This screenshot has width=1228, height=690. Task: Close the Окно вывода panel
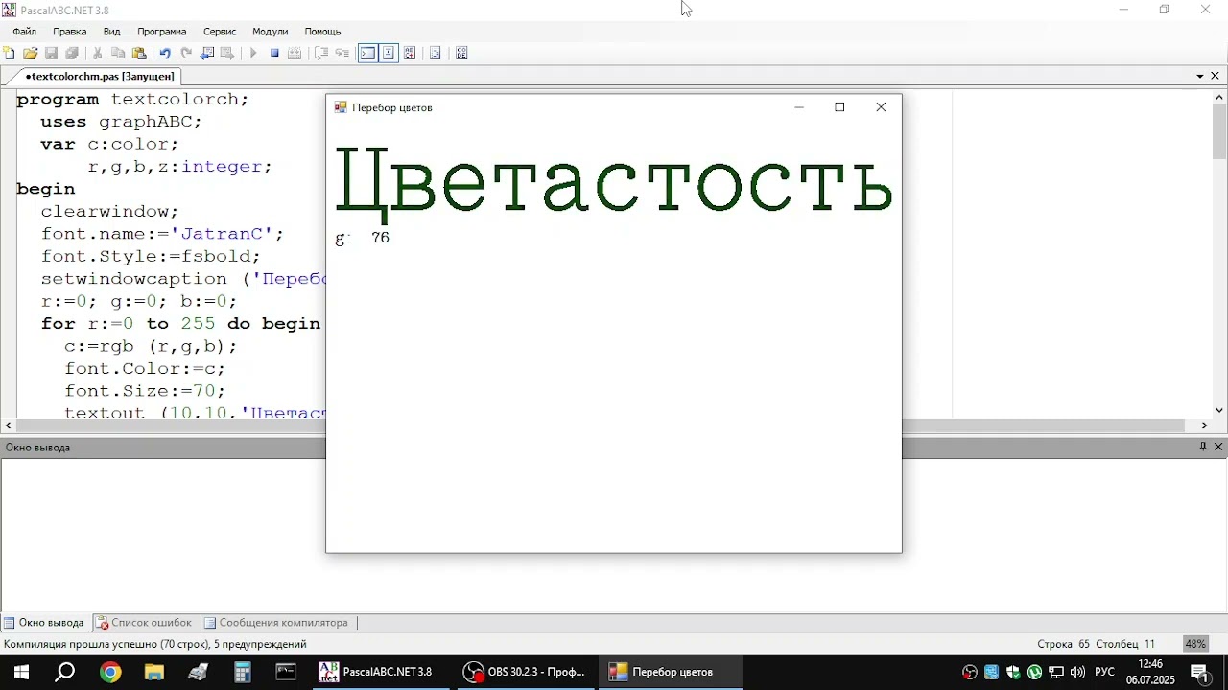[x=1219, y=447]
